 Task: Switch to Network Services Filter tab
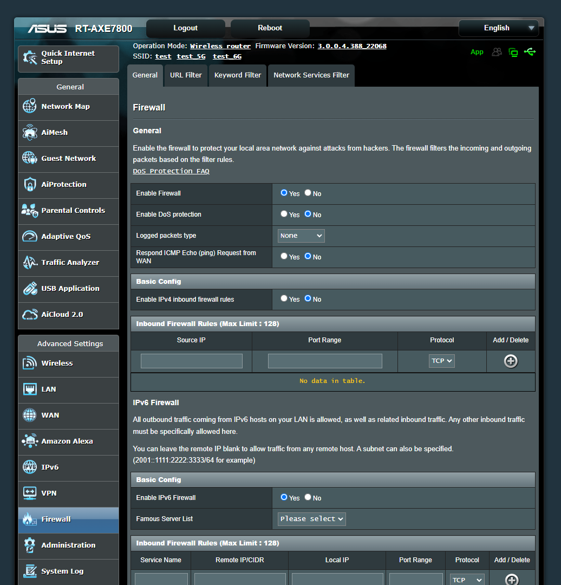tap(311, 75)
